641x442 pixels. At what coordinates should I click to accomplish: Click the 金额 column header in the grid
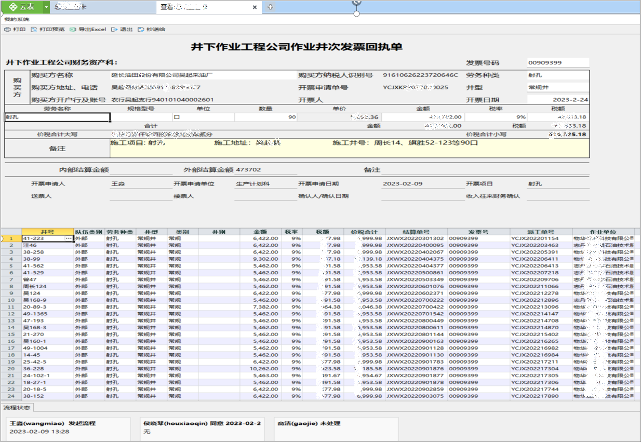[x=260, y=232]
